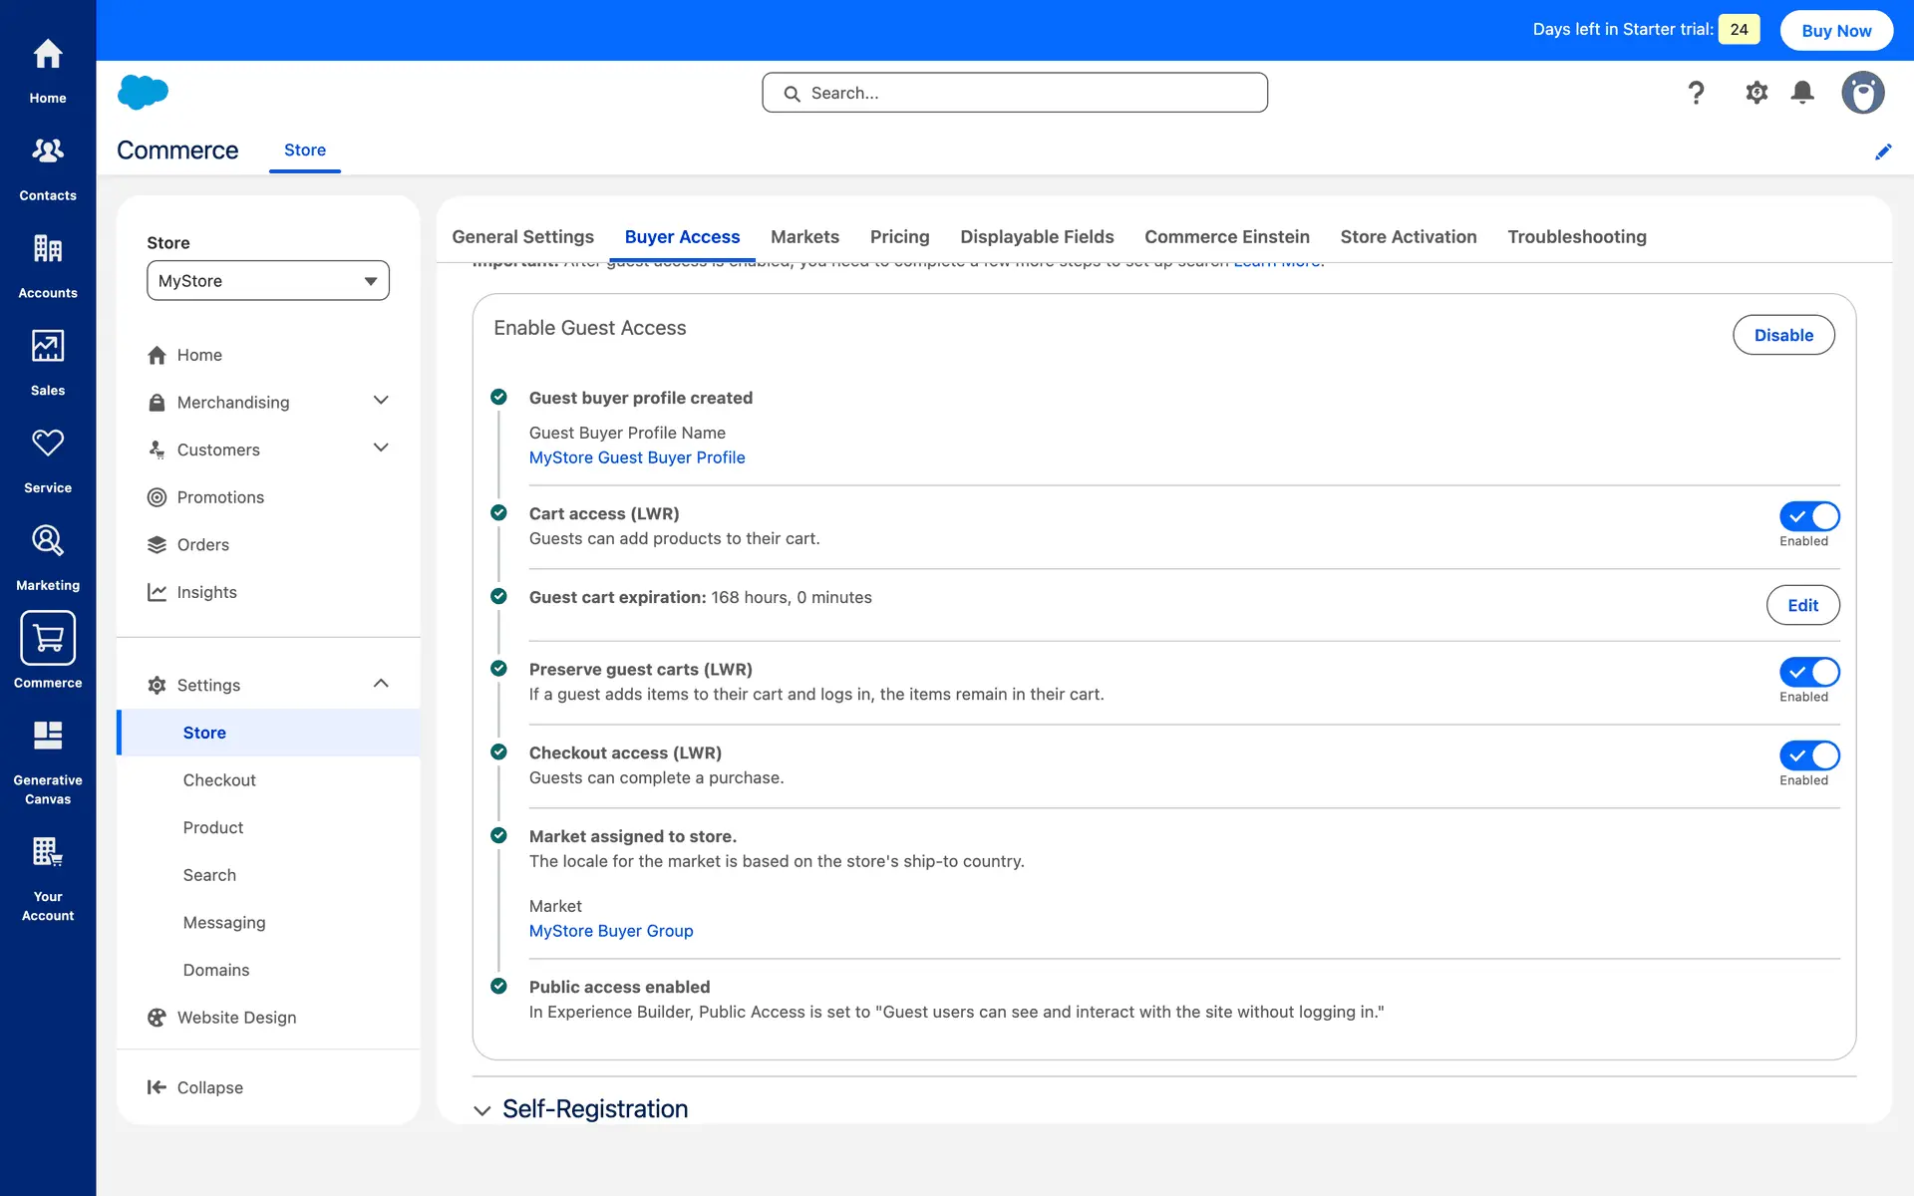Click the pencil edit icon near tabs
The image size is (1914, 1196).
click(1883, 151)
